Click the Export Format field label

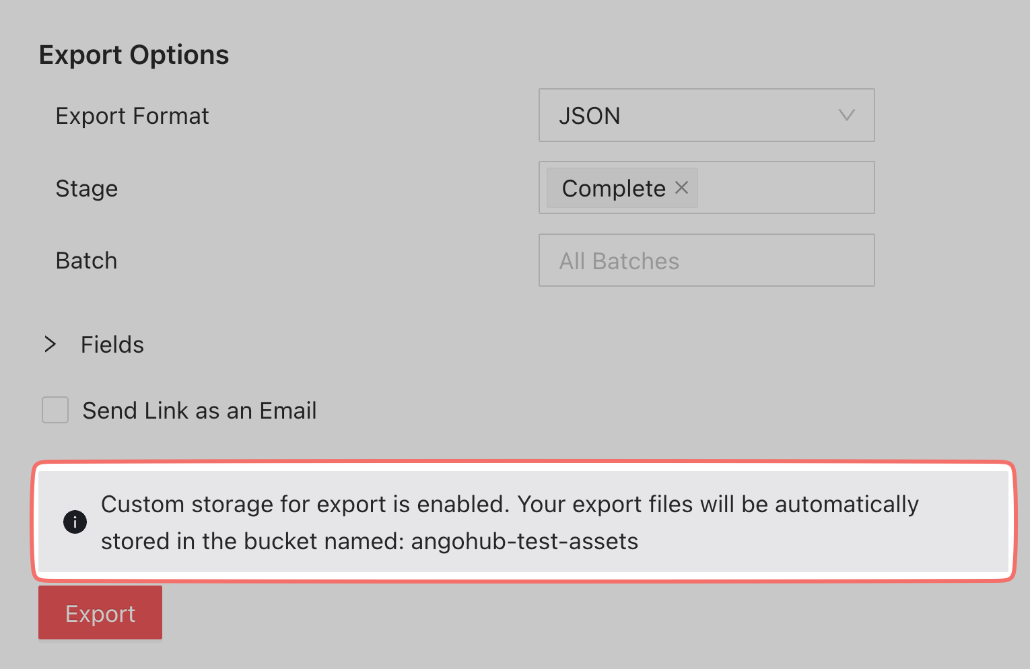tap(133, 116)
